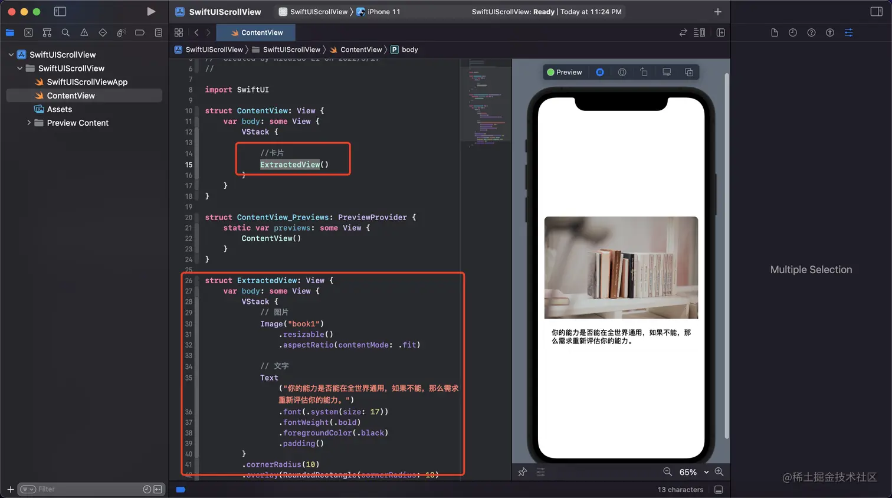Click body symbol in jump bar
Screen dimensions: 892x498
[404, 50]
